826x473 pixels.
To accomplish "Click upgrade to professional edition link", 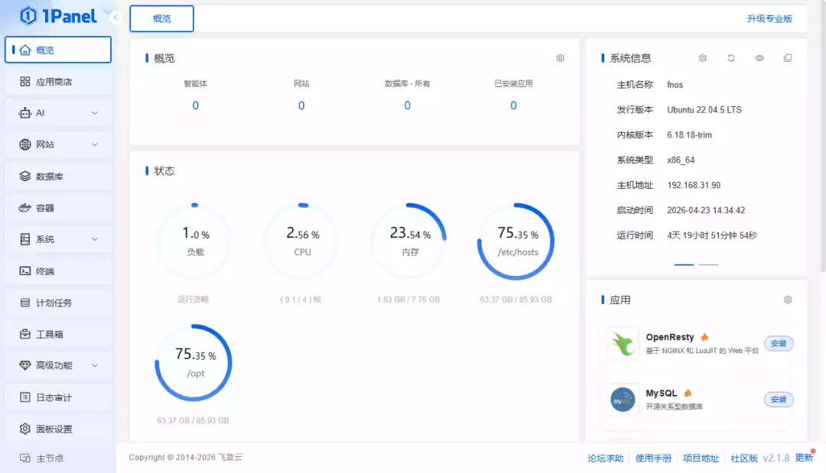I will click(x=769, y=19).
